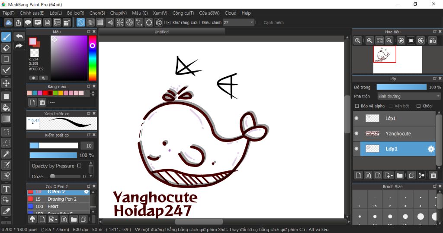443x233 pixels.
Task: Enable the concentric circle snap guide
Action: [x=129, y=22]
